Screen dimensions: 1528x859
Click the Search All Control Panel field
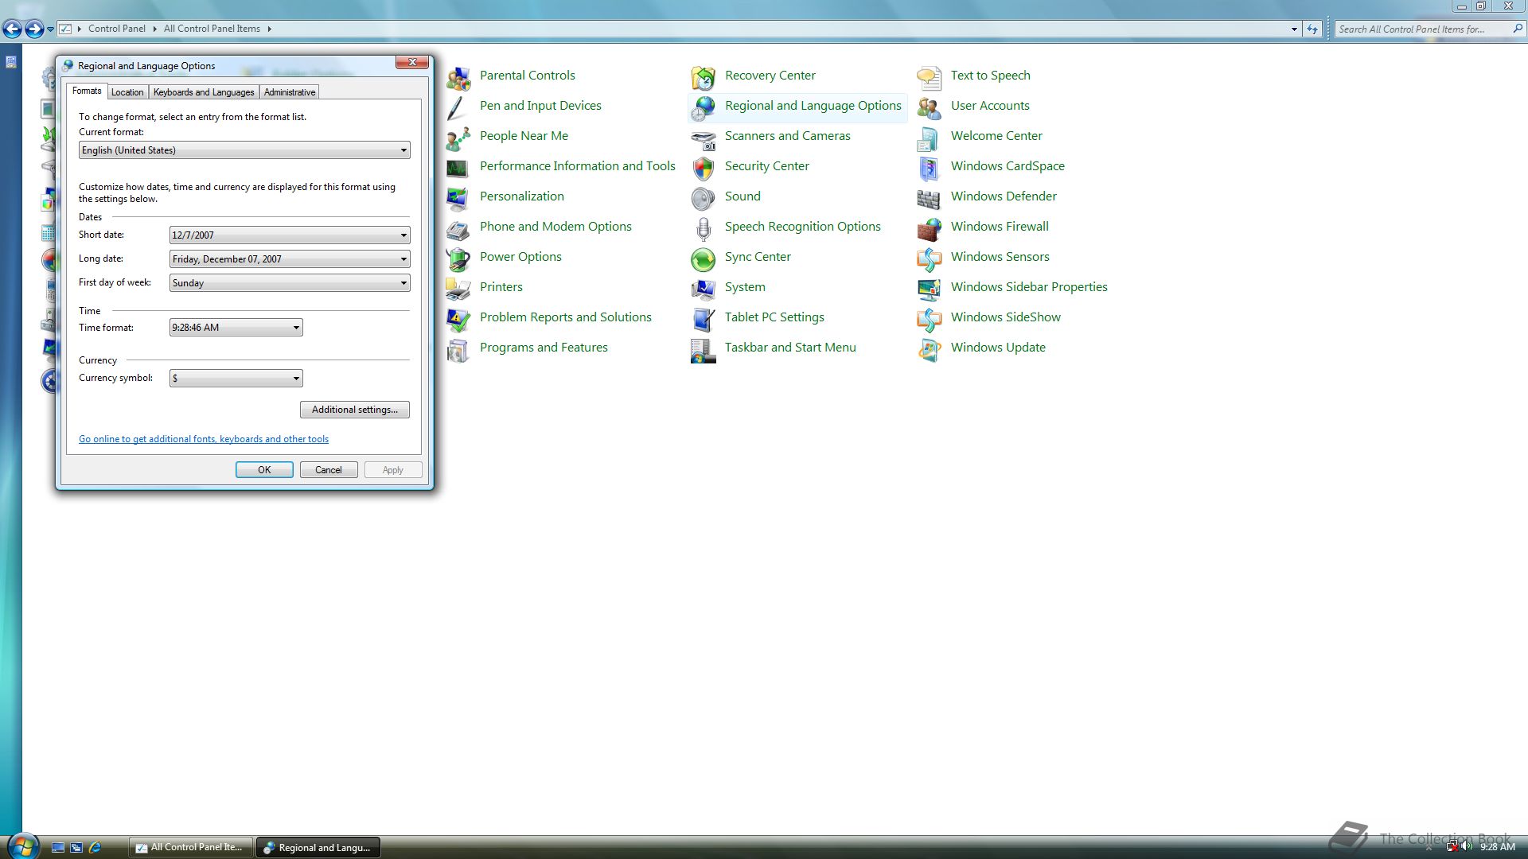pyautogui.click(x=1422, y=29)
